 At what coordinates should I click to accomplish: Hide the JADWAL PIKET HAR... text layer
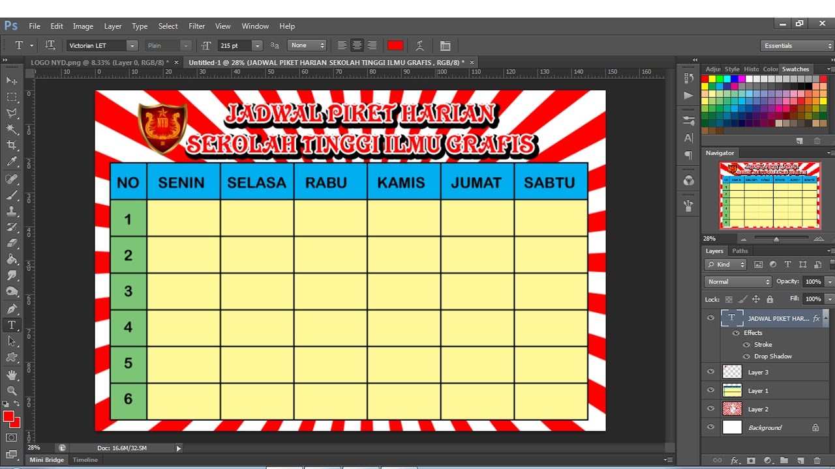(711, 318)
